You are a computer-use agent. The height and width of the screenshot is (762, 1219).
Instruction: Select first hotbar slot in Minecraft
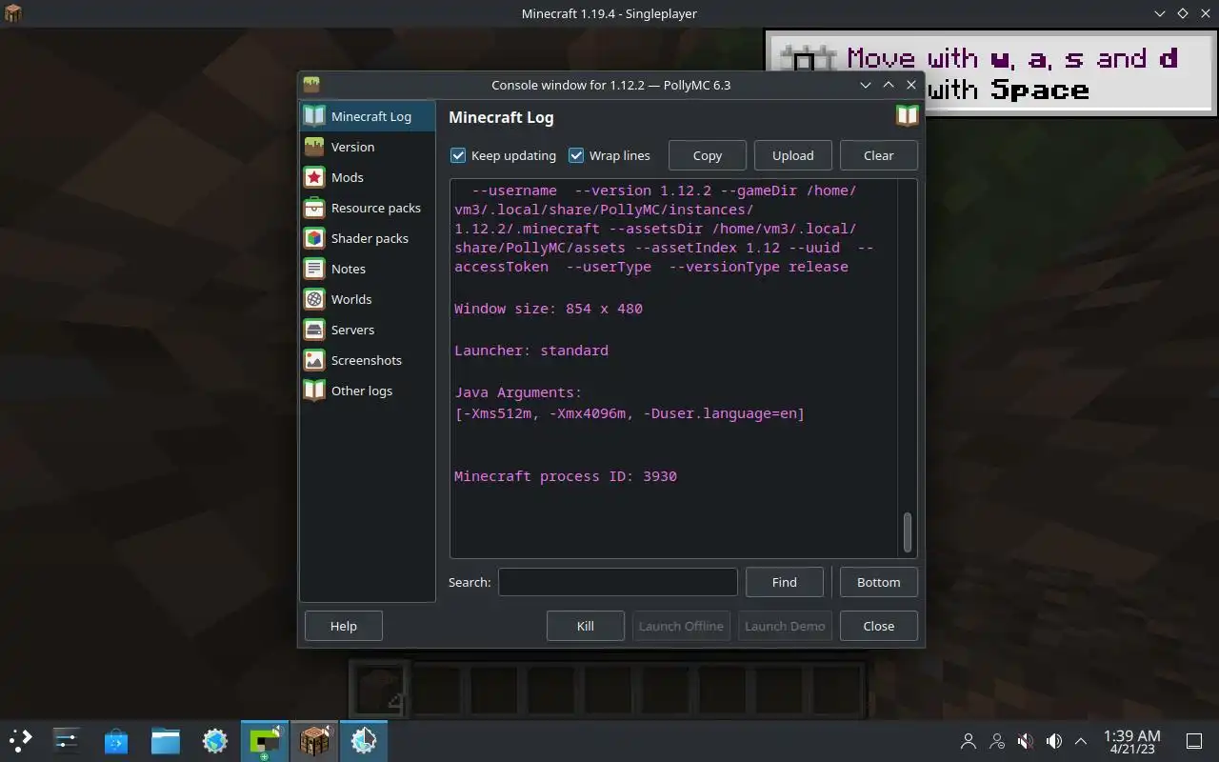(x=379, y=690)
